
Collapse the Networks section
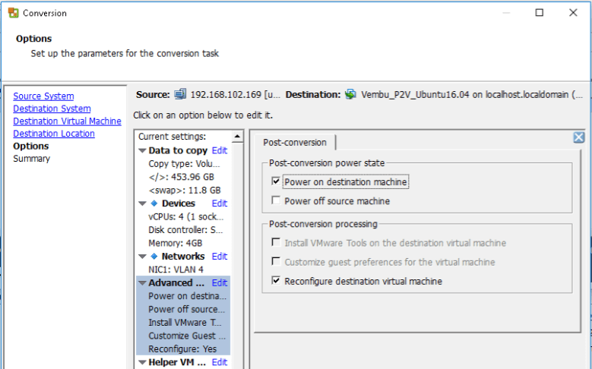coord(142,257)
